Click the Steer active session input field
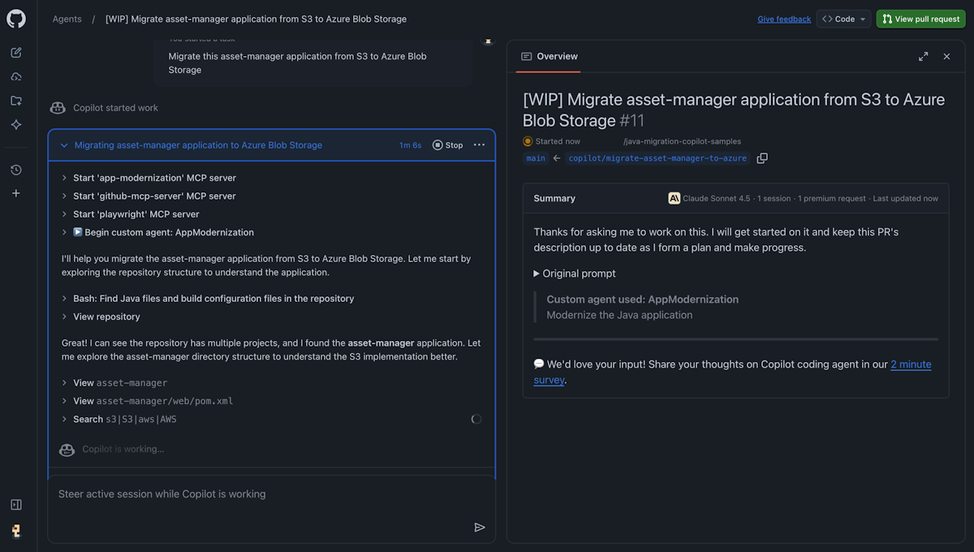974x552 pixels. [x=260, y=494]
